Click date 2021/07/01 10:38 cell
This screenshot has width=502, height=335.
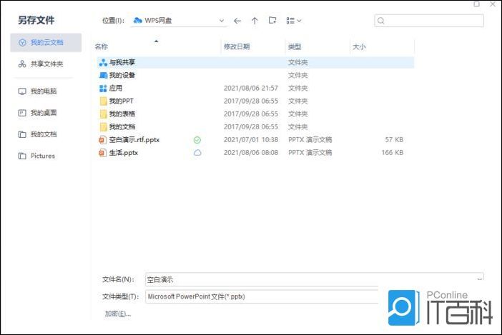[251, 140]
